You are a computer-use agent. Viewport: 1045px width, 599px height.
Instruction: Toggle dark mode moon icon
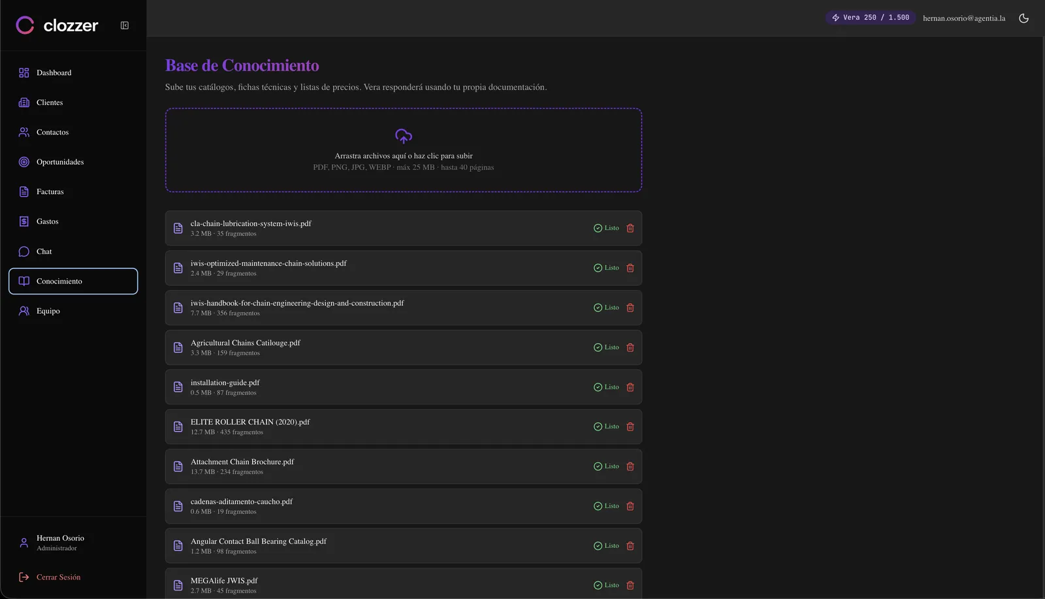[x=1023, y=18]
